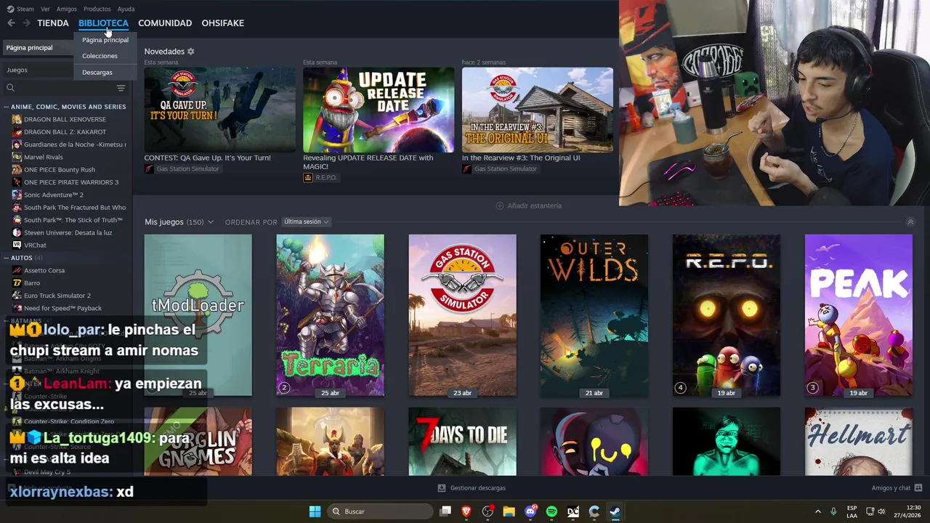Click DRAGON BALL Z: KAKAROT icon
The image size is (930, 523).
tap(17, 132)
